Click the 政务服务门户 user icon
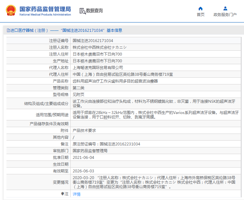 225,8
